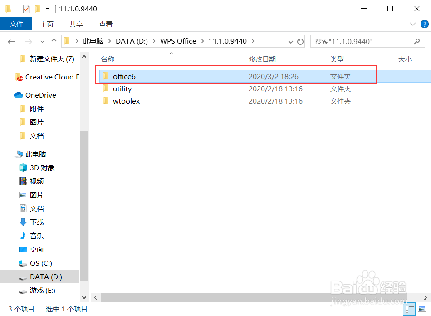Open 图片 under 此电脑
Viewport: 431px width, 316px height.
[x=37, y=195]
